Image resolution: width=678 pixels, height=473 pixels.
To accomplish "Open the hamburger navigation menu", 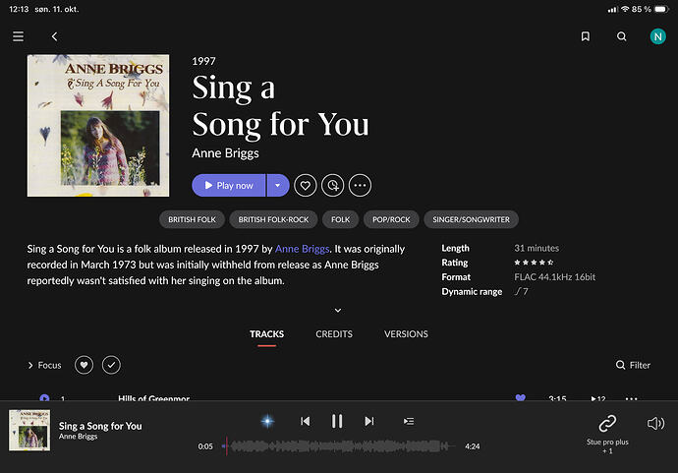I will (x=18, y=36).
